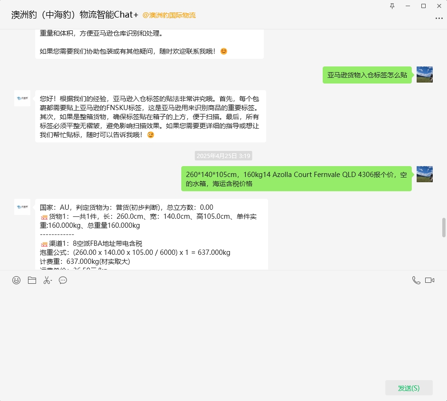
Task: Pin the chat window on top
Action: click(392, 6)
